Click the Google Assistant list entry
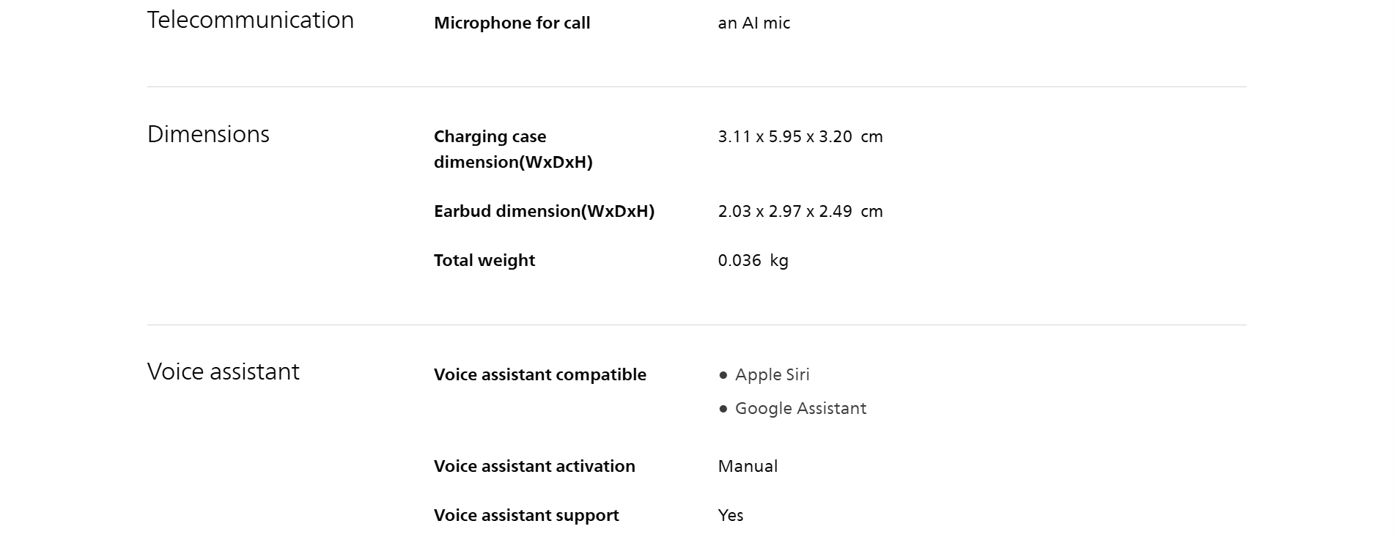The image size is (1394, 540). (x=800, y=408)
